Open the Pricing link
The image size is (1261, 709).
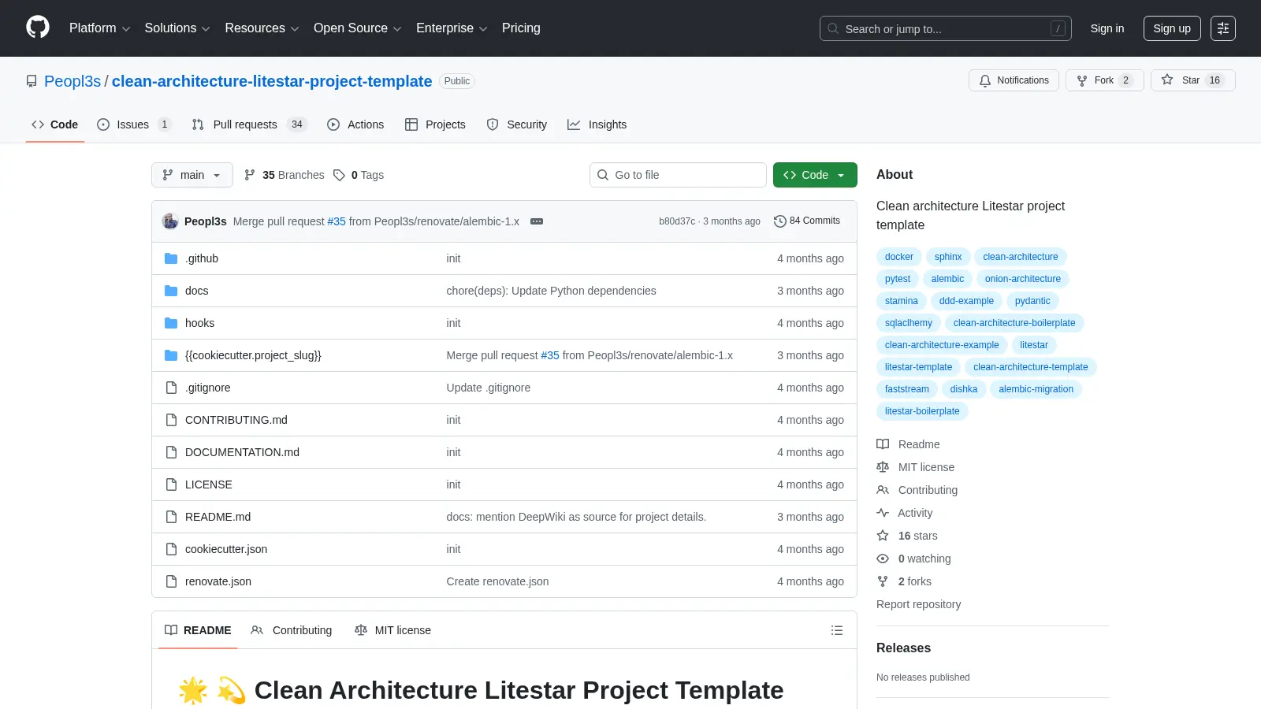[521, 28]
